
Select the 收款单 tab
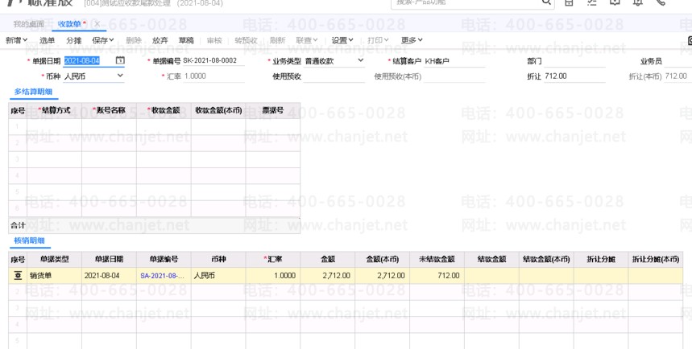(x=69, y=24)
